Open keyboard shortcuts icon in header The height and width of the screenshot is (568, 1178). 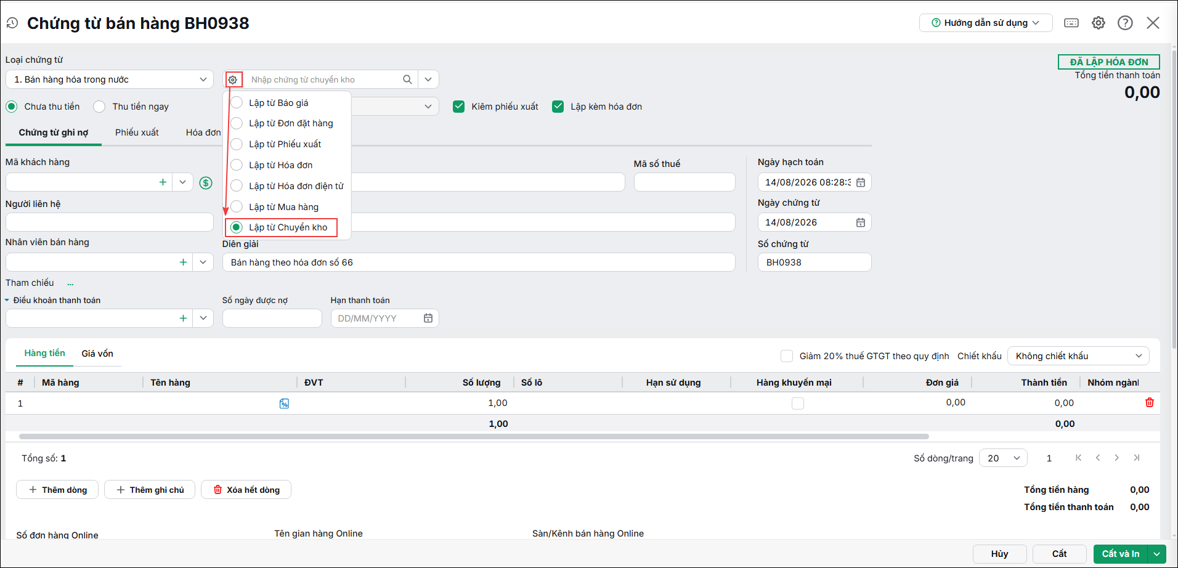(1071, 23)
